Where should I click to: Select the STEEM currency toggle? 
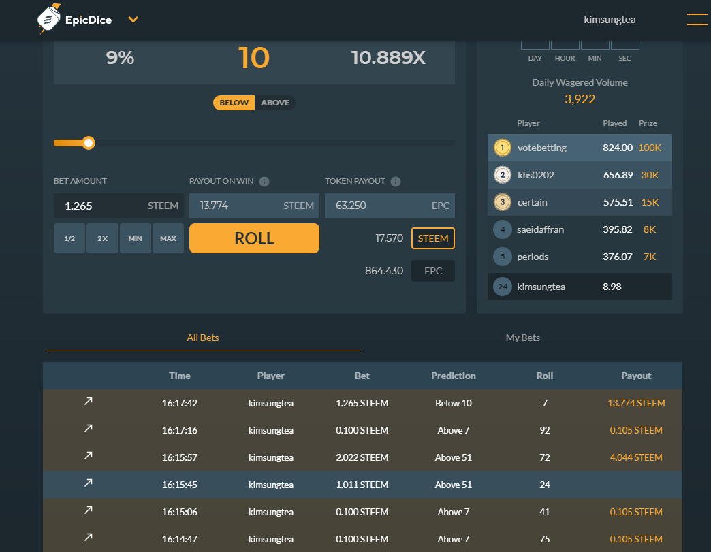coord(433,238)
